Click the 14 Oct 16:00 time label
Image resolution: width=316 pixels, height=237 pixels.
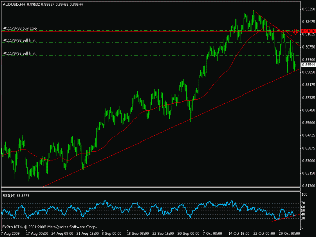[239, 233]
